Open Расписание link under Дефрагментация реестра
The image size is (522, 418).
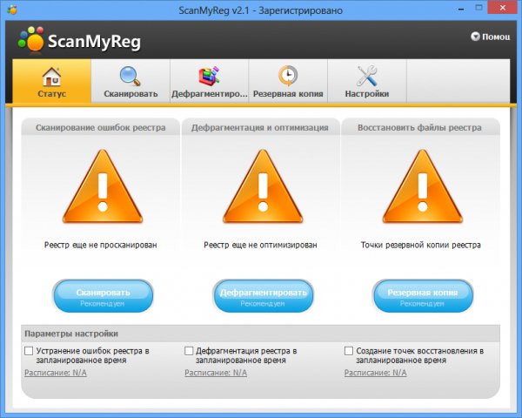(x=216, y=373)
